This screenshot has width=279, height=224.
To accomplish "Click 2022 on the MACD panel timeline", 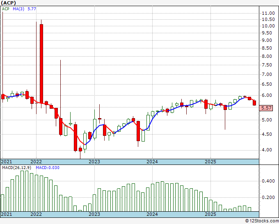I will click(x=36, y=214).
